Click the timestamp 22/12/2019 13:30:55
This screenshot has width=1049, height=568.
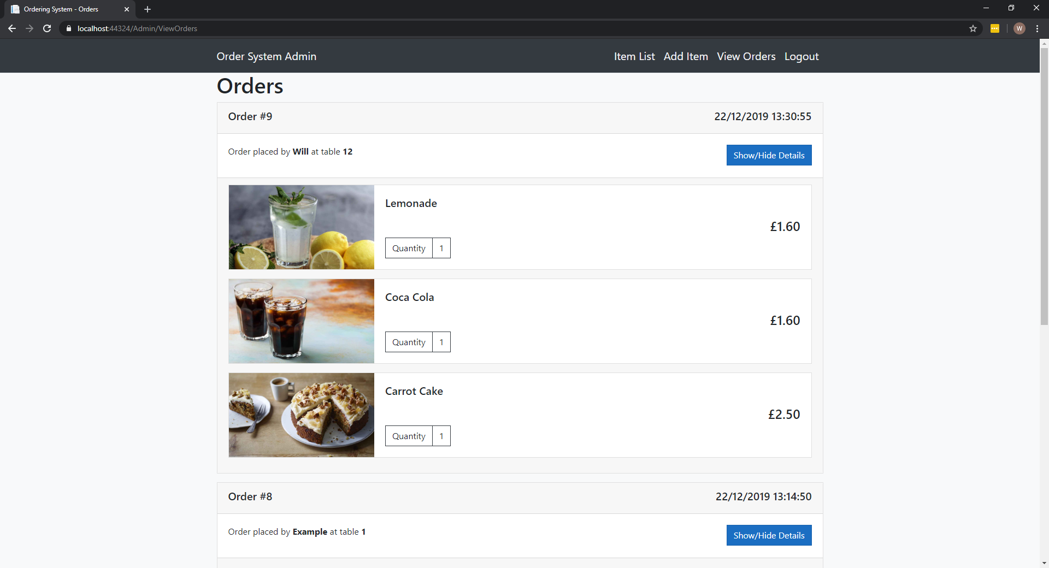point(763,116)
